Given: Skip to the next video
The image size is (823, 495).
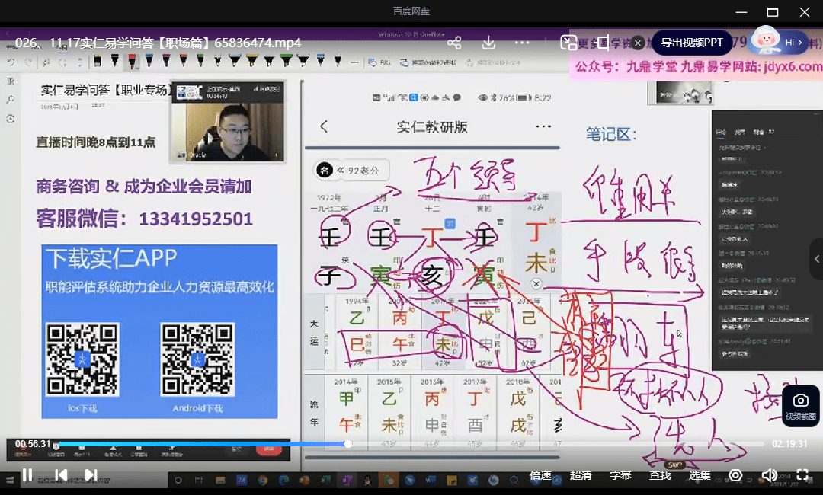Looking at the screenshot, I should click(91, 475).
